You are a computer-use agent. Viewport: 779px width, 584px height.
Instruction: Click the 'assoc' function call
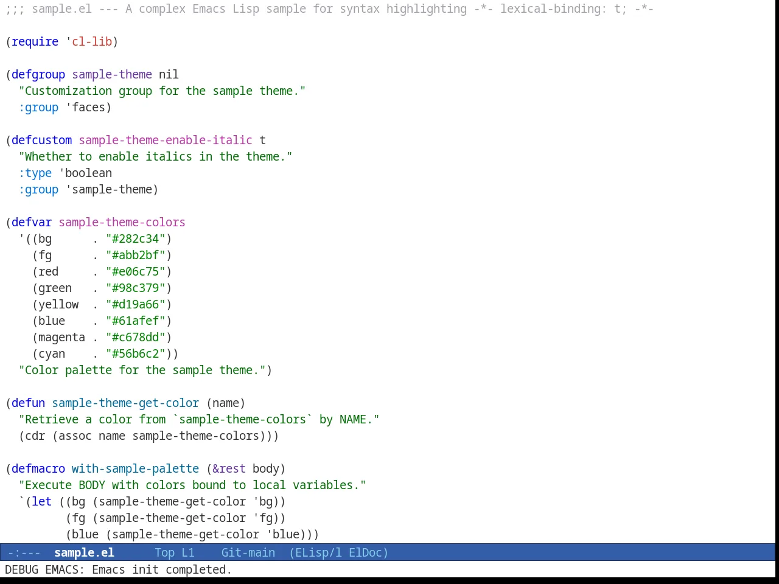pyautogui.click(x=75, y=436)
